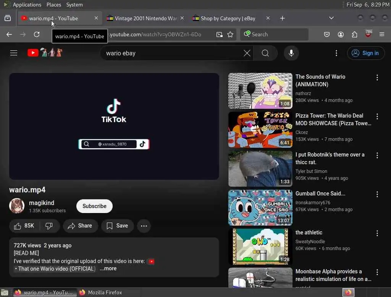Open nathorz channel name
This screenshot has width=391, height=297.
(x=303, y=93)
